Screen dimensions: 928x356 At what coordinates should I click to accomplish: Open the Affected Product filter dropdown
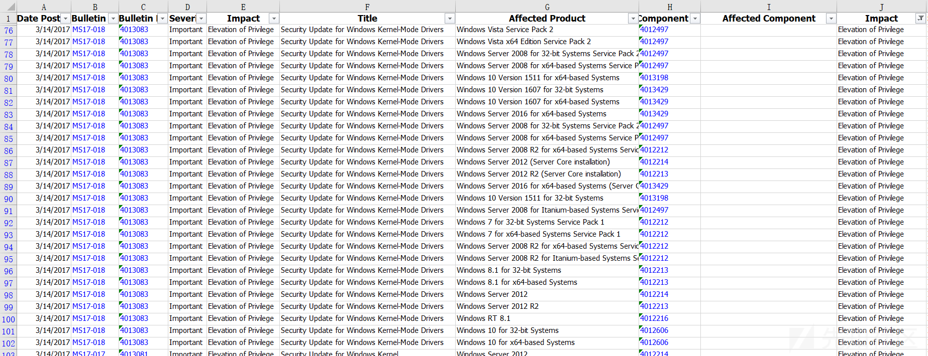[x=633, y=19]
